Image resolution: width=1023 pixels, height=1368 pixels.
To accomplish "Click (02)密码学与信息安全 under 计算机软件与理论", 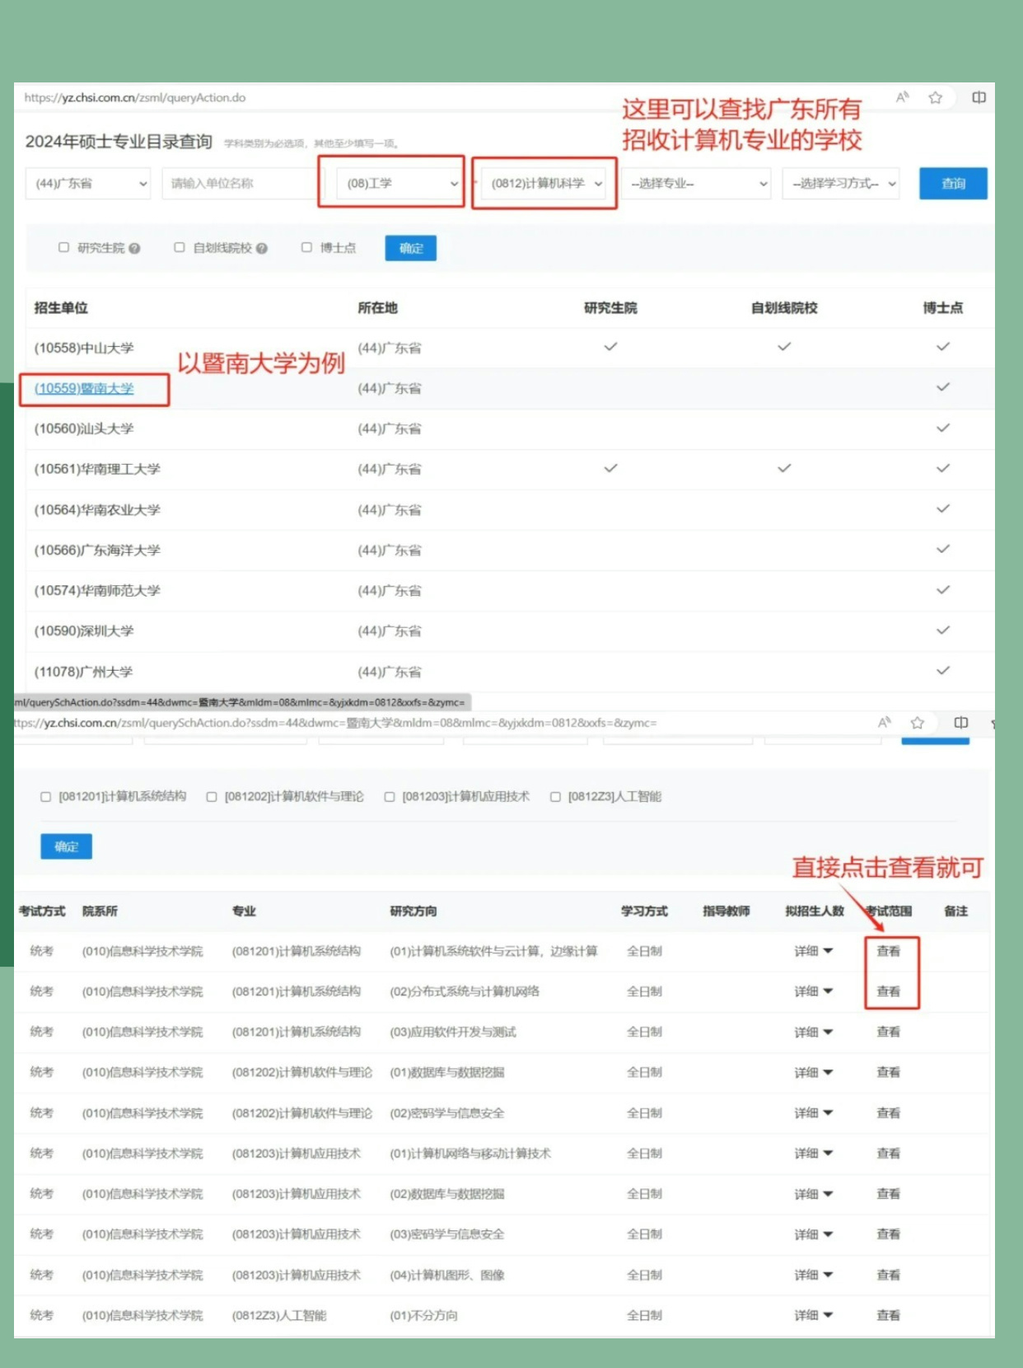I will point(447,1113).
